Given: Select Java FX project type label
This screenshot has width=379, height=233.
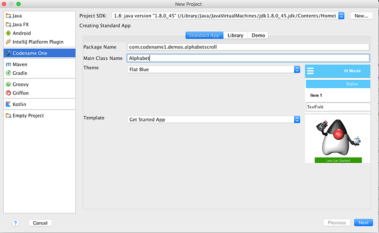Looking at the screenshot, I should coord(20,25).
